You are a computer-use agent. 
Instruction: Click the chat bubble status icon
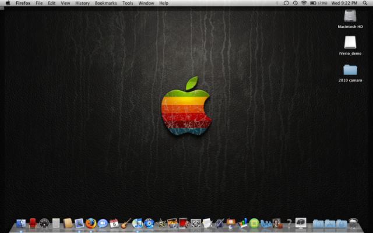point(286,3)
